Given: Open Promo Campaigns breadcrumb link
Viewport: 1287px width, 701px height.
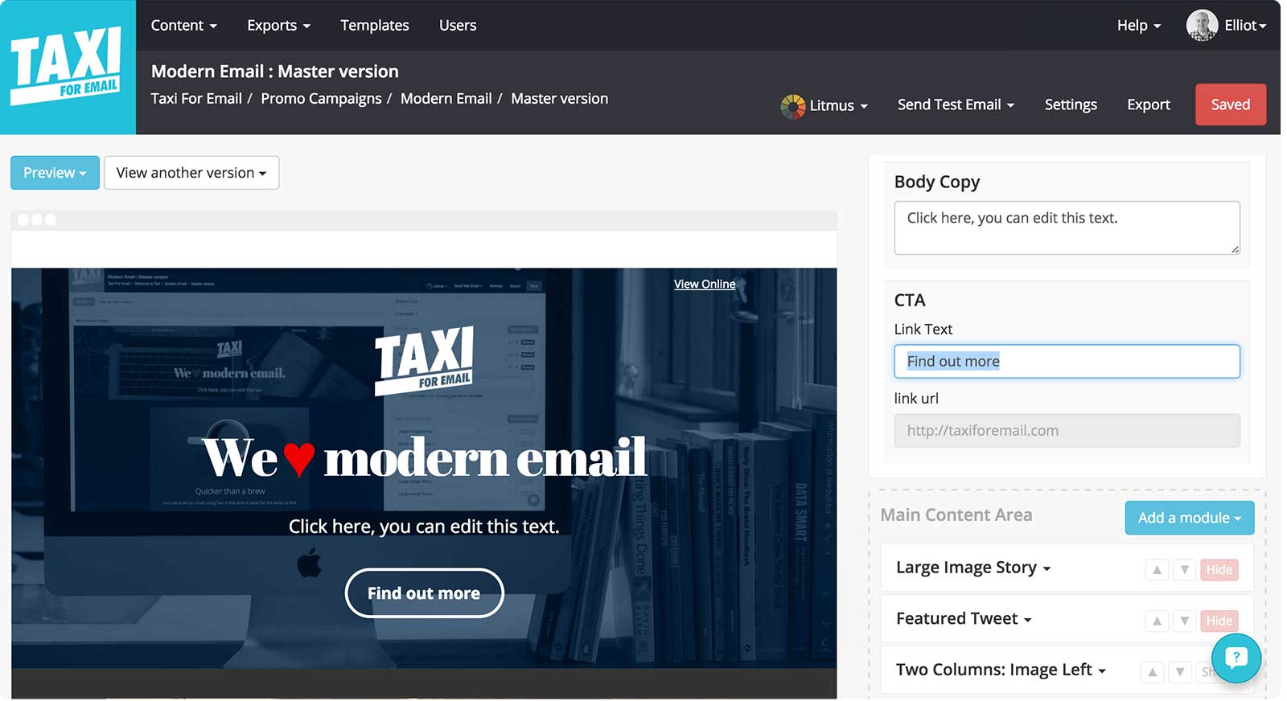Looking at the screenshot, I should point(321,99).
